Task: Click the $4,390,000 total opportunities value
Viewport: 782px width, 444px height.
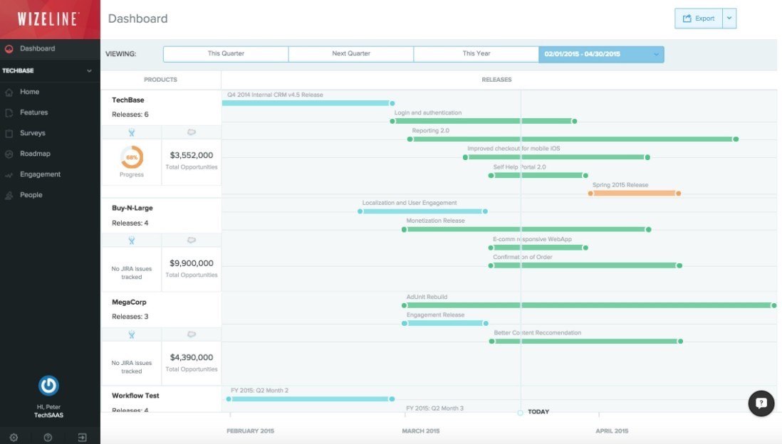Action: click(x=192, y=357)
